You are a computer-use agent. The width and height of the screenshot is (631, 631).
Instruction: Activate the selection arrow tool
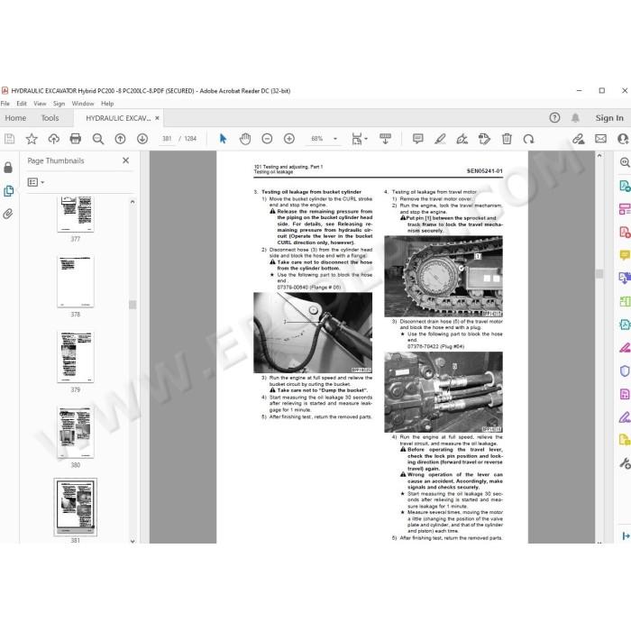(x=223, y=139)
